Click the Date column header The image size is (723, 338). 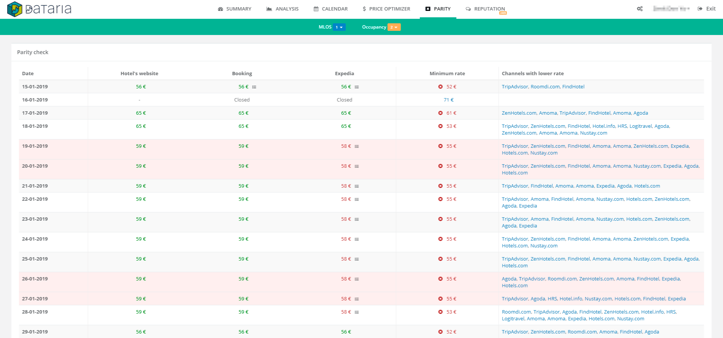[28, 73]
